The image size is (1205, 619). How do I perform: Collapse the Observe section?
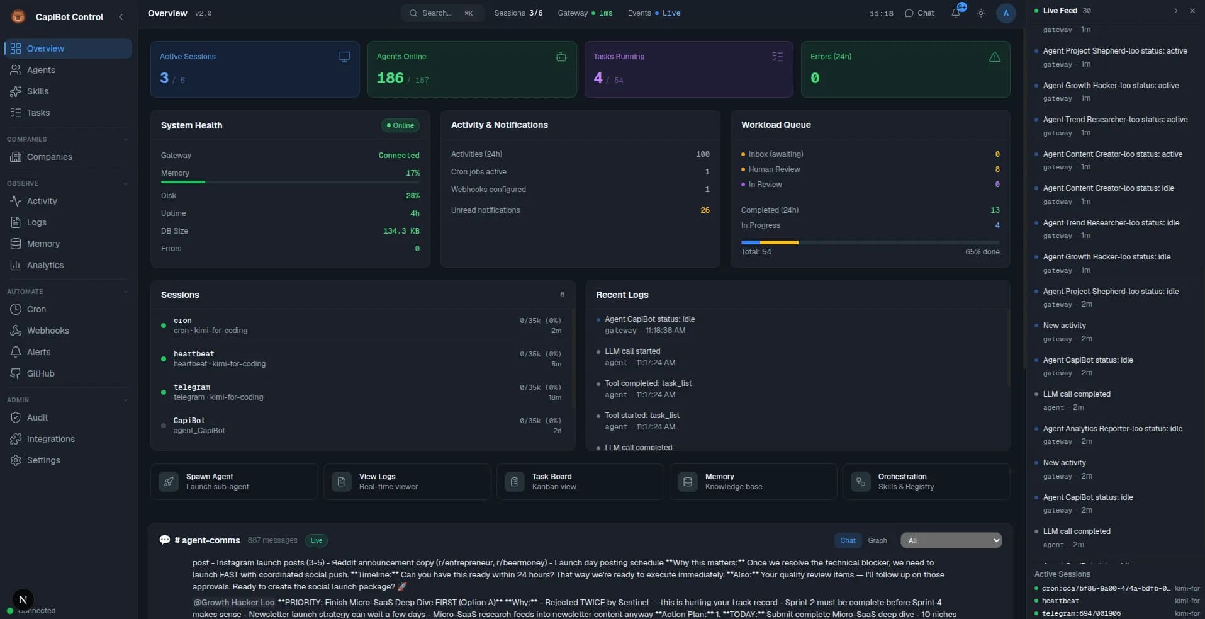(125, 183)
